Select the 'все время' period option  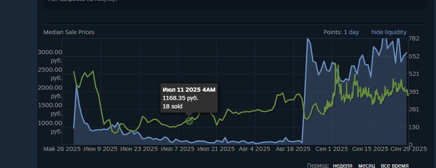[395, 165]
